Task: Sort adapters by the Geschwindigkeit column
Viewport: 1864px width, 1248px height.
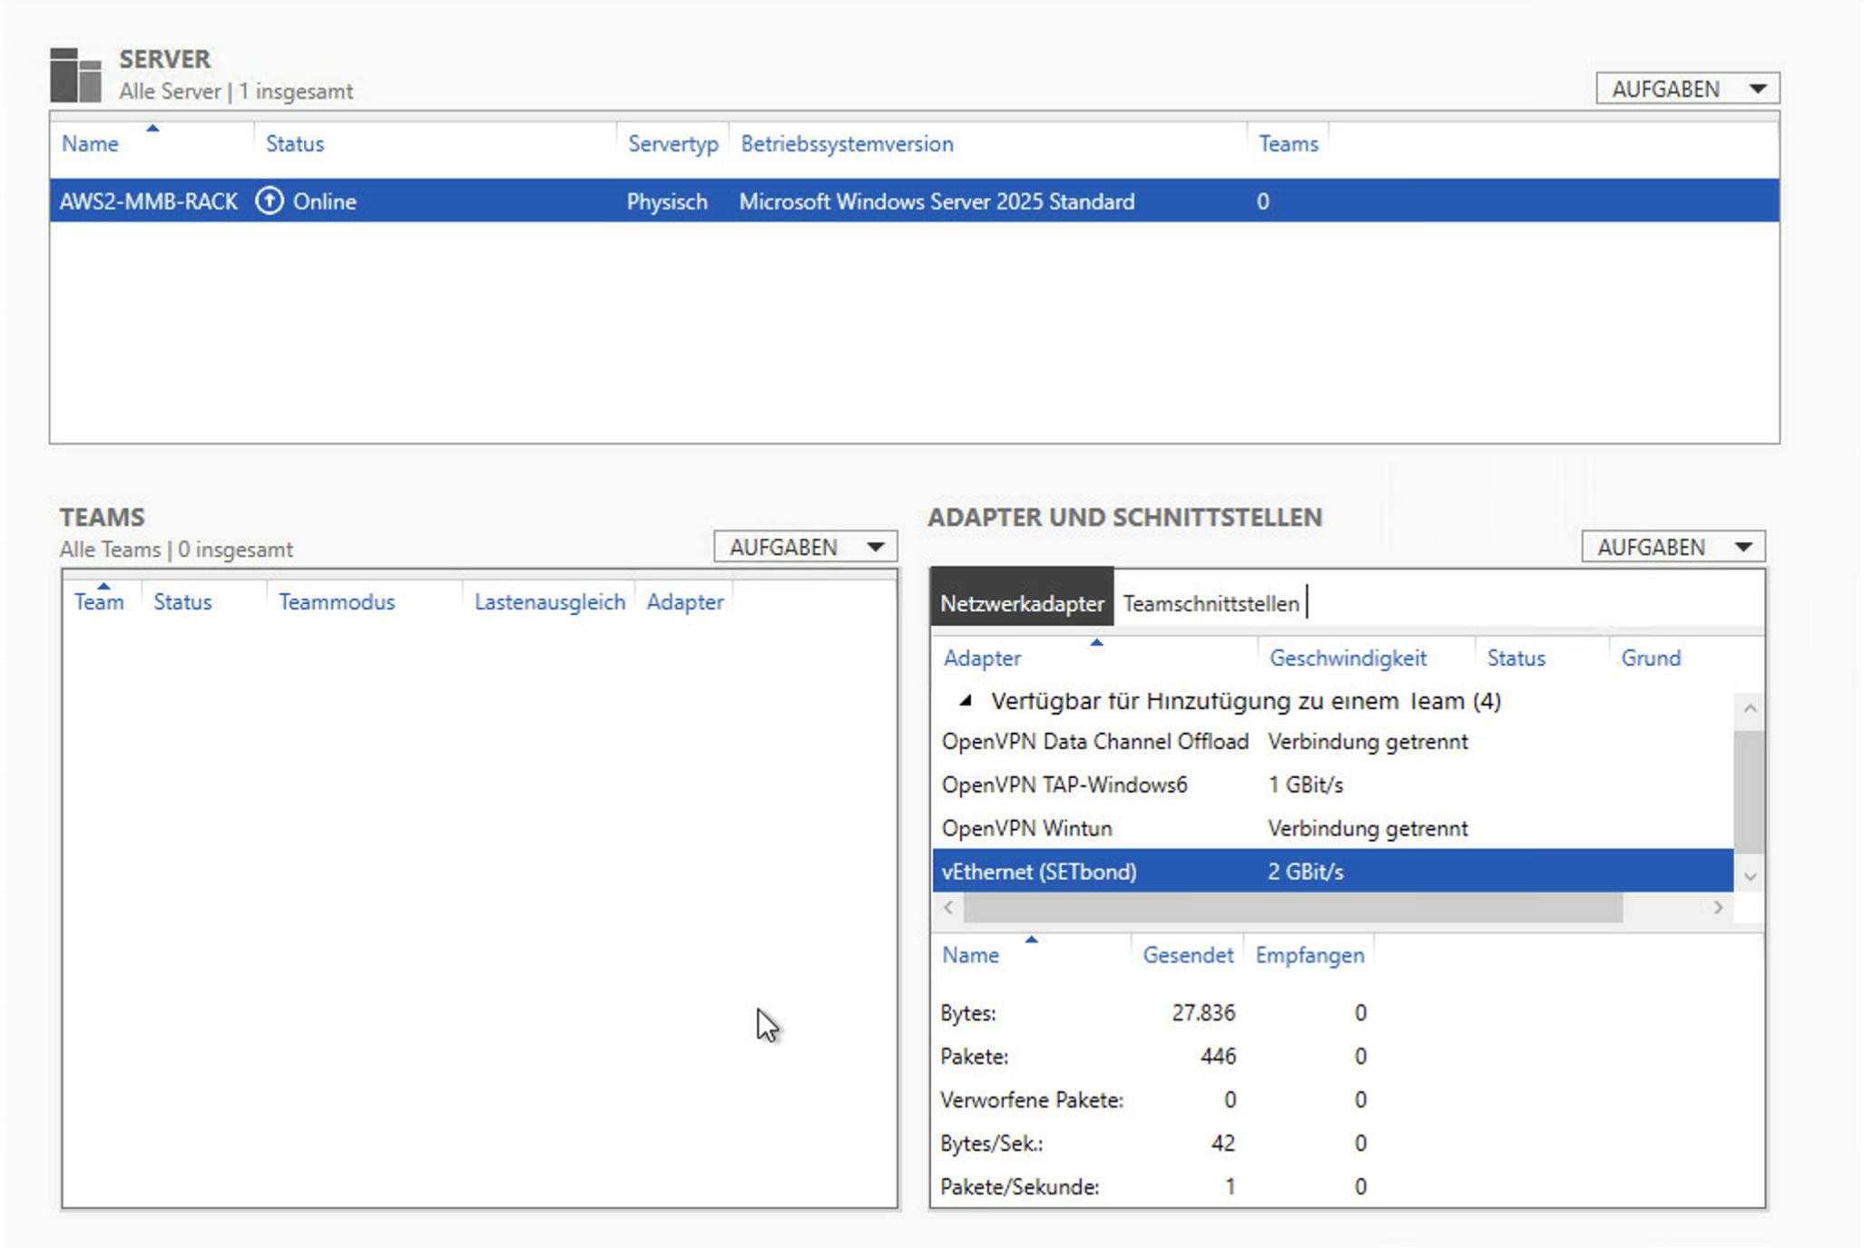Action: tap(1348, 658)
